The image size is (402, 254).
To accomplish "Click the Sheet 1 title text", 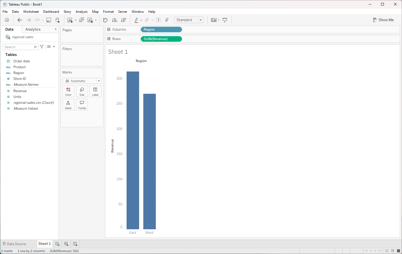I will pyautogui.click(x=118, y=52).
